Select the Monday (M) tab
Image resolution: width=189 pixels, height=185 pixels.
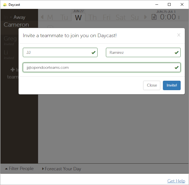coord(50,17)
